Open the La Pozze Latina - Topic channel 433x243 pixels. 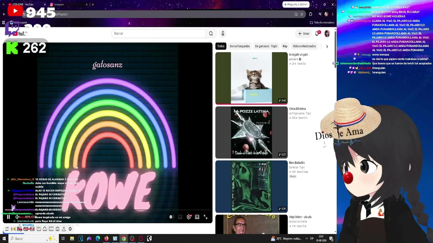[300, 113]
